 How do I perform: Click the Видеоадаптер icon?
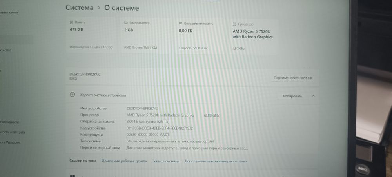[126, 23]
